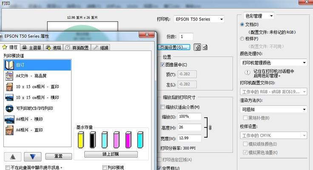Viewport: 313px width, 170px height.
Task: Toggle the 模拟黑色油墨(K) checkbox
Action: coord(245,153)
